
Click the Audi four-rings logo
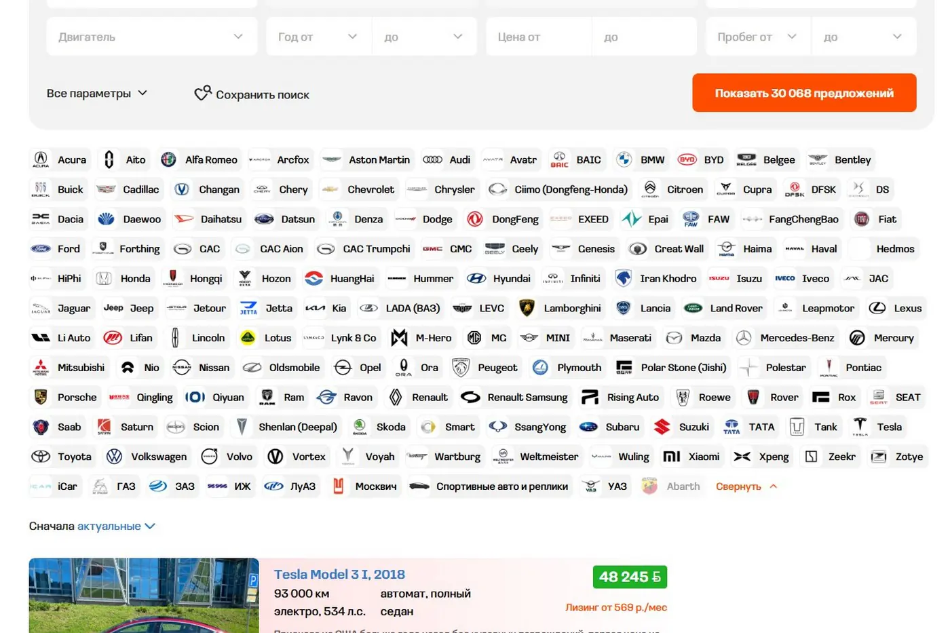(x=432, y=159)
